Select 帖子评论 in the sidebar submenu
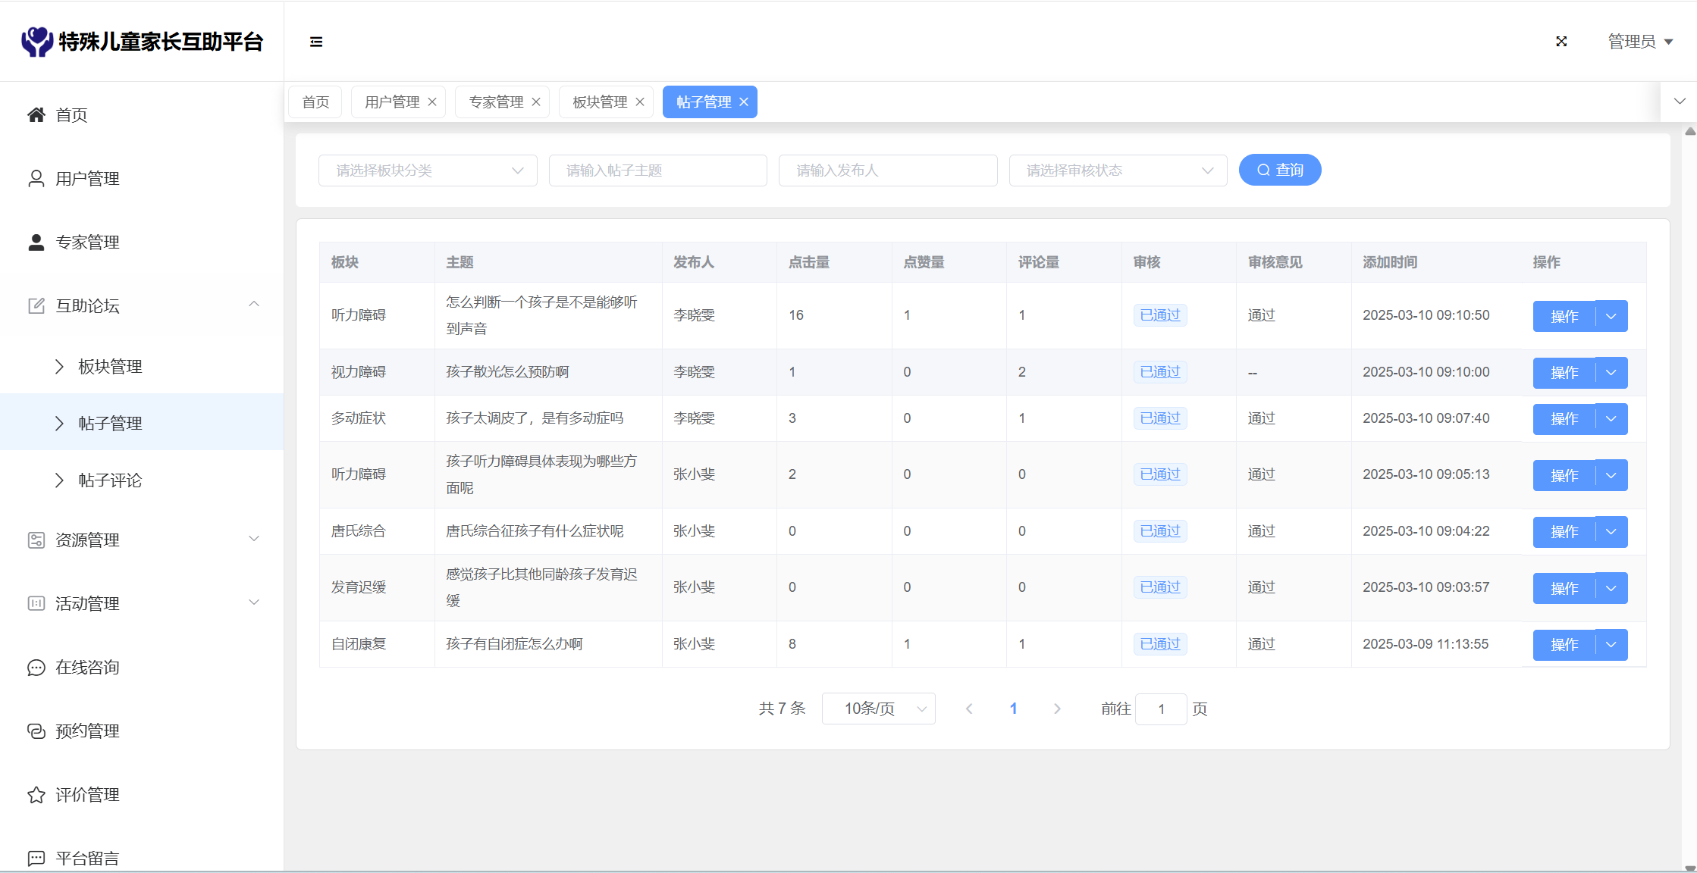 [x=110, y=480]
